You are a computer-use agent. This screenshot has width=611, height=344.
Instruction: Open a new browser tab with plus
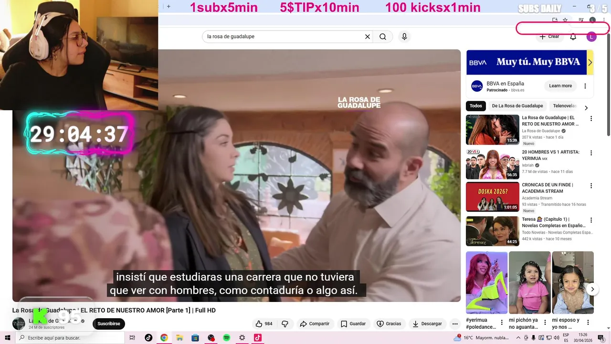click(x=169, y=7)
